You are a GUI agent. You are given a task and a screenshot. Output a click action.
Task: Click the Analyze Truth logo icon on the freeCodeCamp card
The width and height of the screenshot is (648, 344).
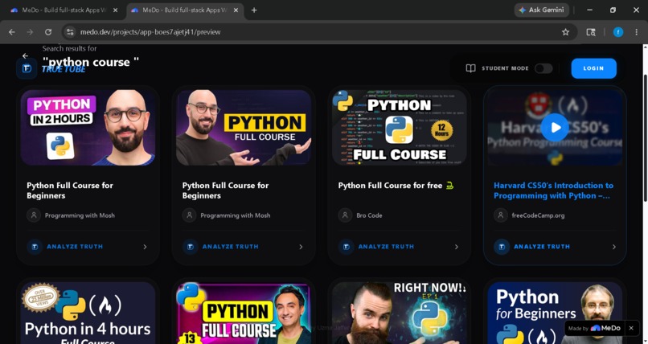coord(502,247)
